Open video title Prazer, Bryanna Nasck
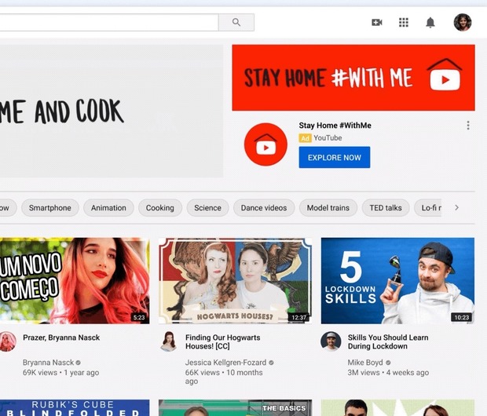This screenshot has height=416, width=487. point(61,338)
